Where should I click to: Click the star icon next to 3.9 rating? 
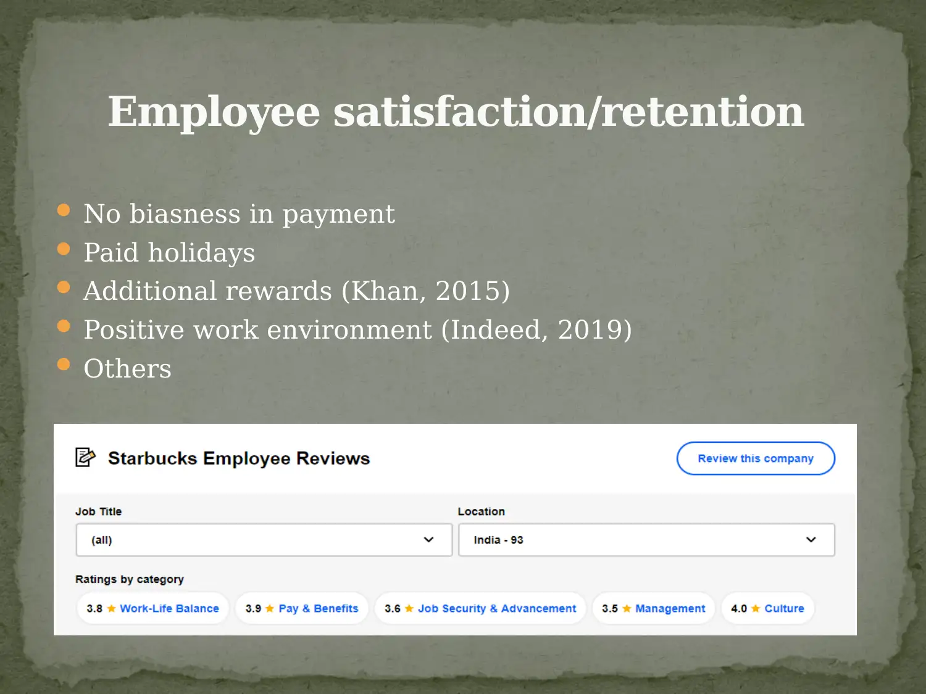tap(270, 608)
